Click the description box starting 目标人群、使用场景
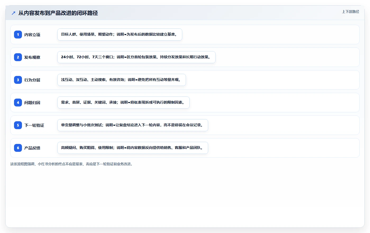 (x=120, y=35)
